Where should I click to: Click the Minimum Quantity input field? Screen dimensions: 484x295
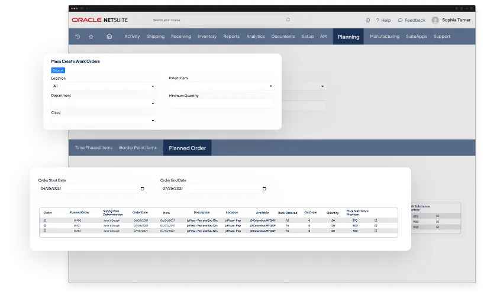(x=221, y=103)
